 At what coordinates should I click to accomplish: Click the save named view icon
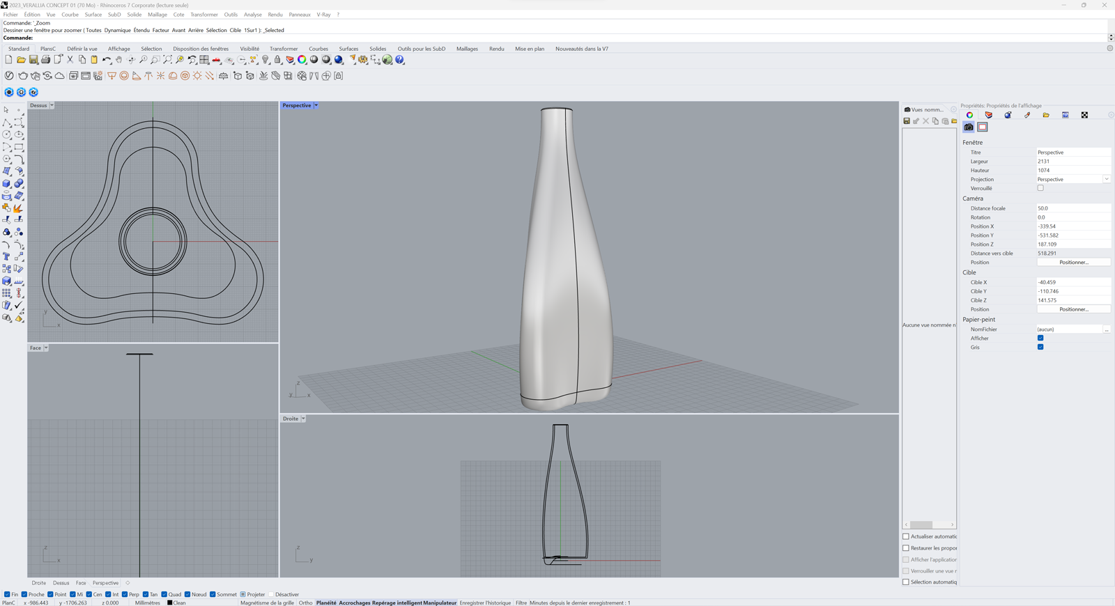(x=907, y=121)
